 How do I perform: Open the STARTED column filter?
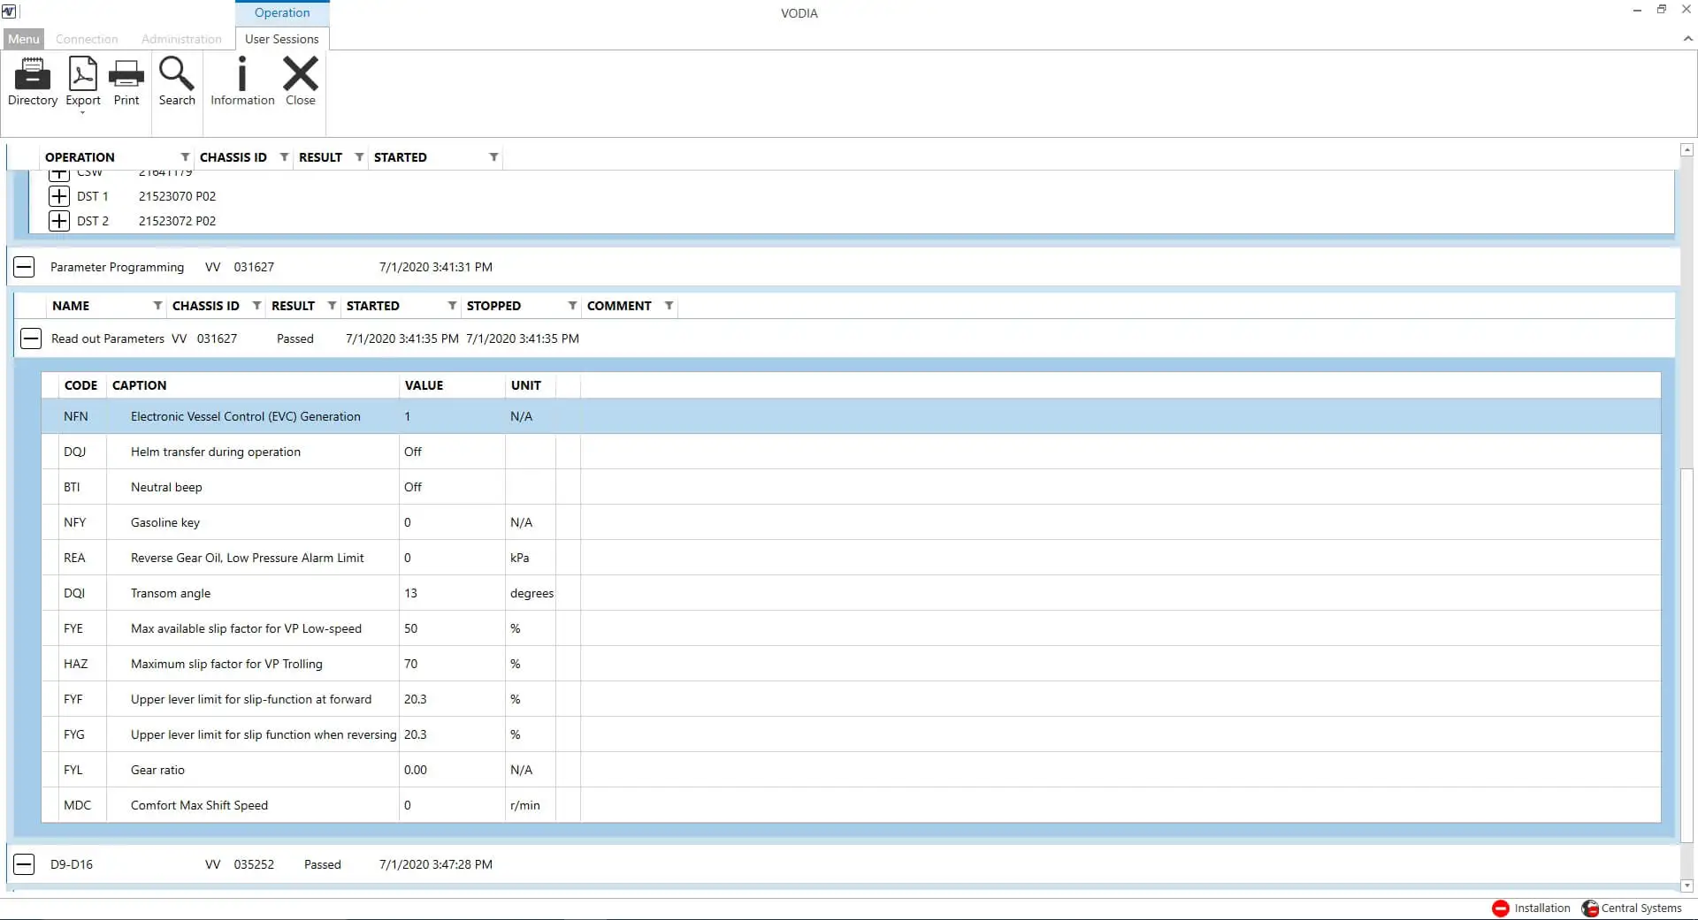(493, 156)
